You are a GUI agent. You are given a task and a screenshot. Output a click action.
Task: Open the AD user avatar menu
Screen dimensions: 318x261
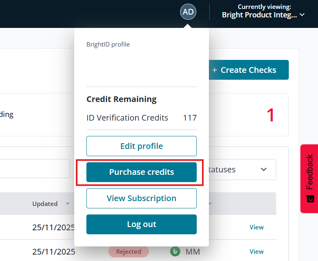188,12
